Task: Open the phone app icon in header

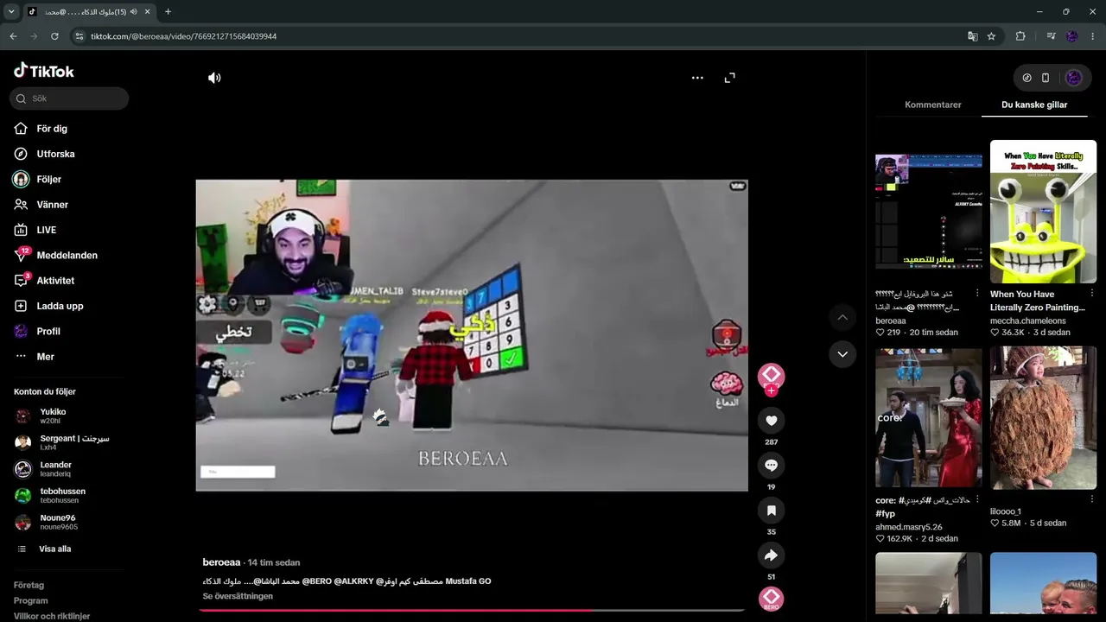Action: click(1046, 78)
